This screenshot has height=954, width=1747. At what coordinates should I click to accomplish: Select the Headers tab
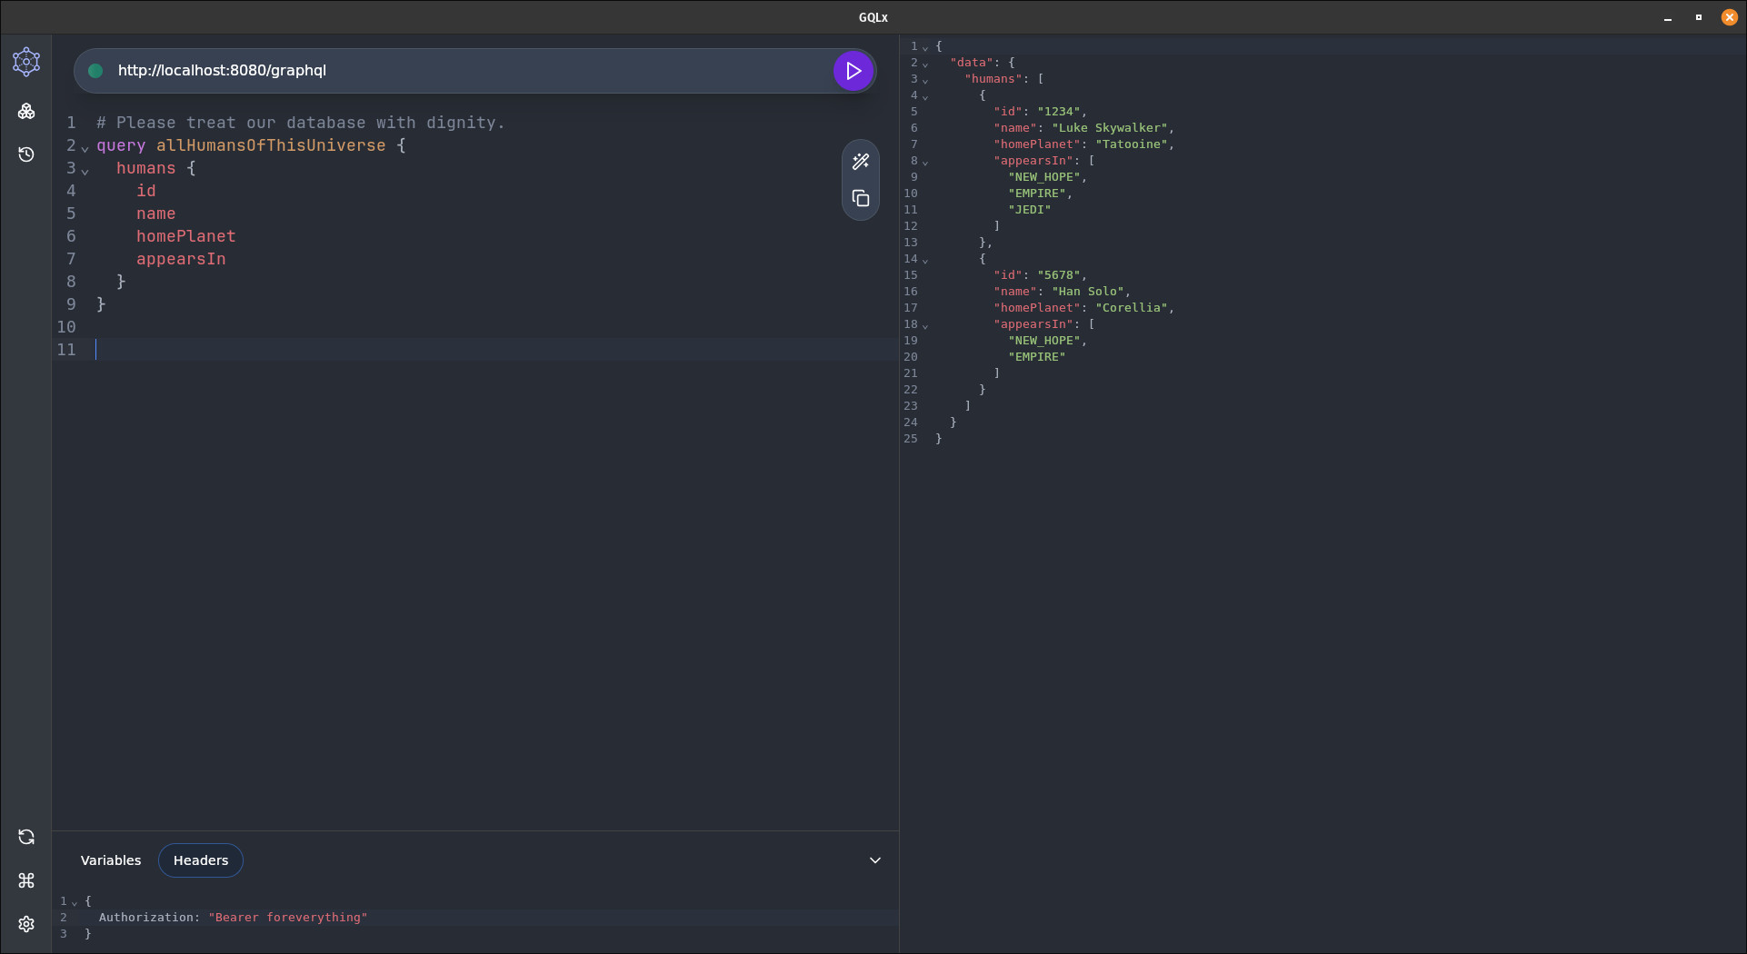tap(201, 860)
